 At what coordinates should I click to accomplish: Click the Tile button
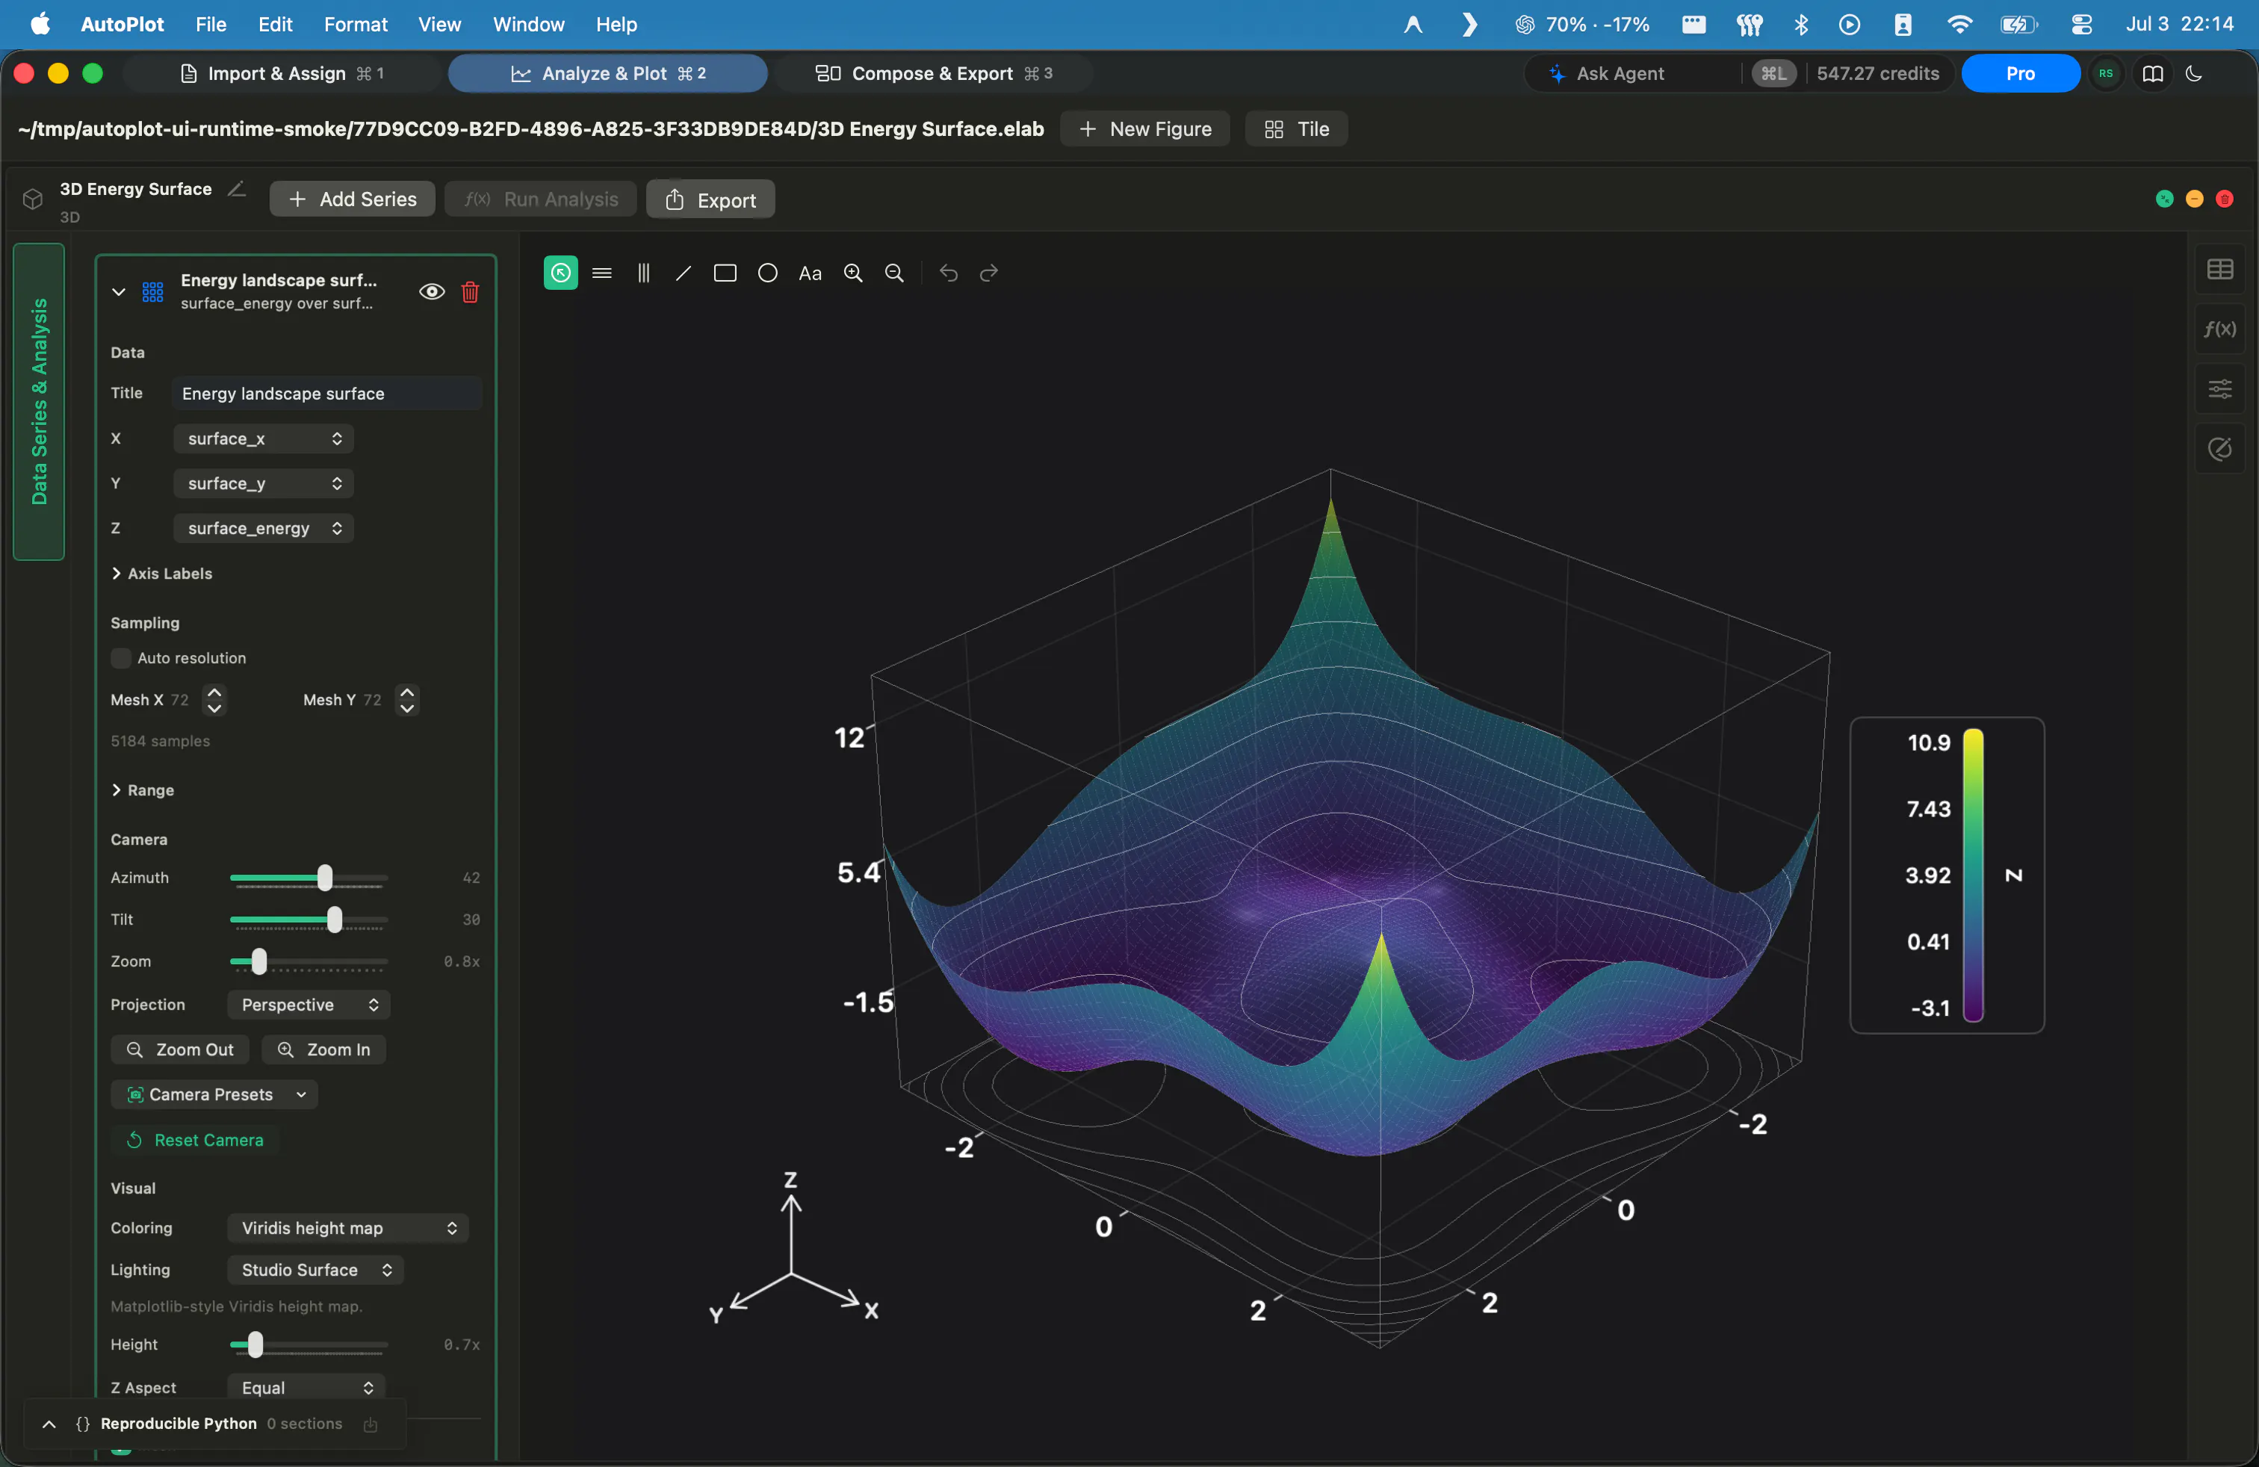coord(1297,129)
